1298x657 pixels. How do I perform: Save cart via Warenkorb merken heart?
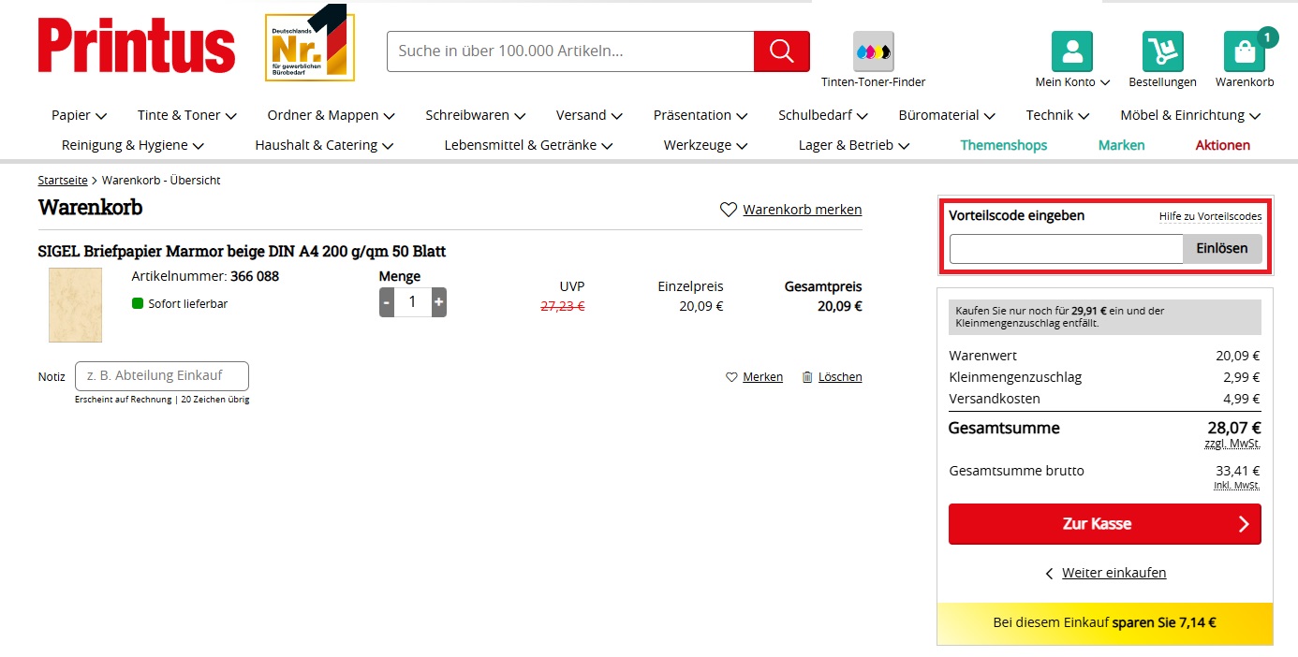[790, 210]
